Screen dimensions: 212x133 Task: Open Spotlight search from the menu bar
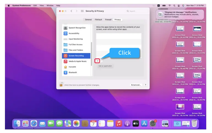pyautogui.click(x=174, y=5)
